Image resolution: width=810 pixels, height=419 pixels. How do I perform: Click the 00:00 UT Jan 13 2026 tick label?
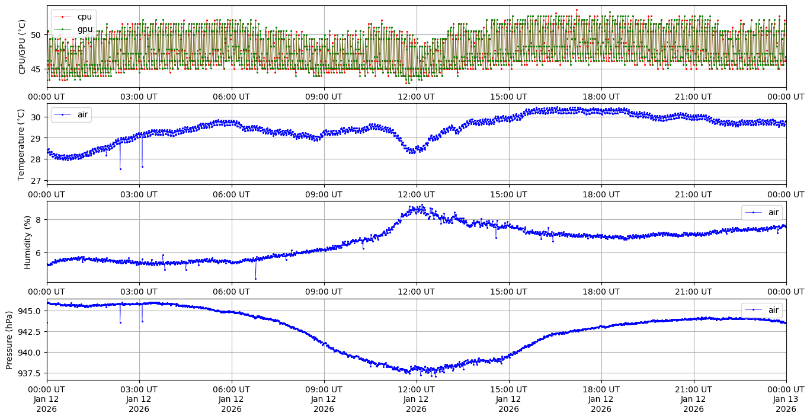[x=786, y=399]
